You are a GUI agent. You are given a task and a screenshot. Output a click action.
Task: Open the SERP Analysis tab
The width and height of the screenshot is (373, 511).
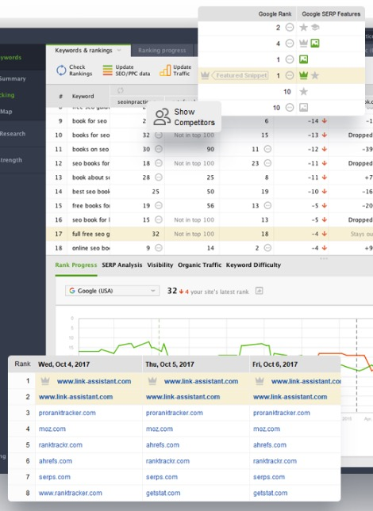(122, 265)
